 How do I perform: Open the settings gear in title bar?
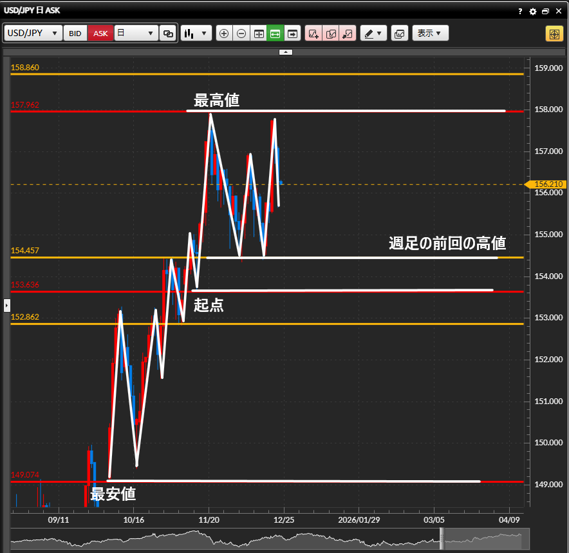click(532, 12)
